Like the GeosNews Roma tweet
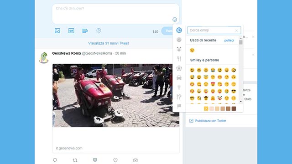 click(115, 160)
